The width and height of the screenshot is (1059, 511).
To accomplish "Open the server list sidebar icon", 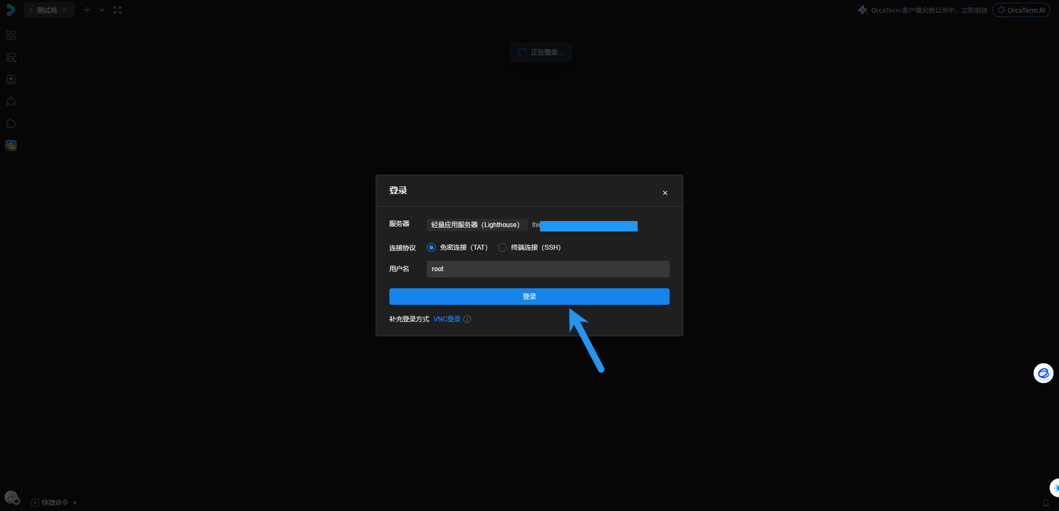I will pos(11,57).
